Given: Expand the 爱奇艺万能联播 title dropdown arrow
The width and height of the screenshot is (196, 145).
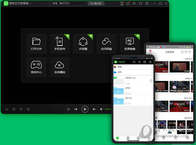Looking at the screenshot, I should [x=30, y=4].
